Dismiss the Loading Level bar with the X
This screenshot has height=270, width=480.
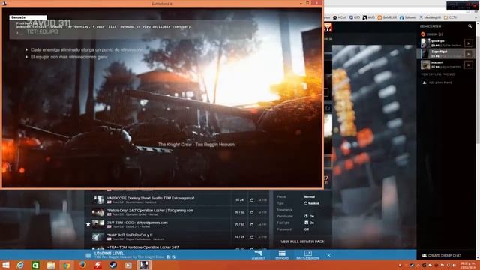328,255
